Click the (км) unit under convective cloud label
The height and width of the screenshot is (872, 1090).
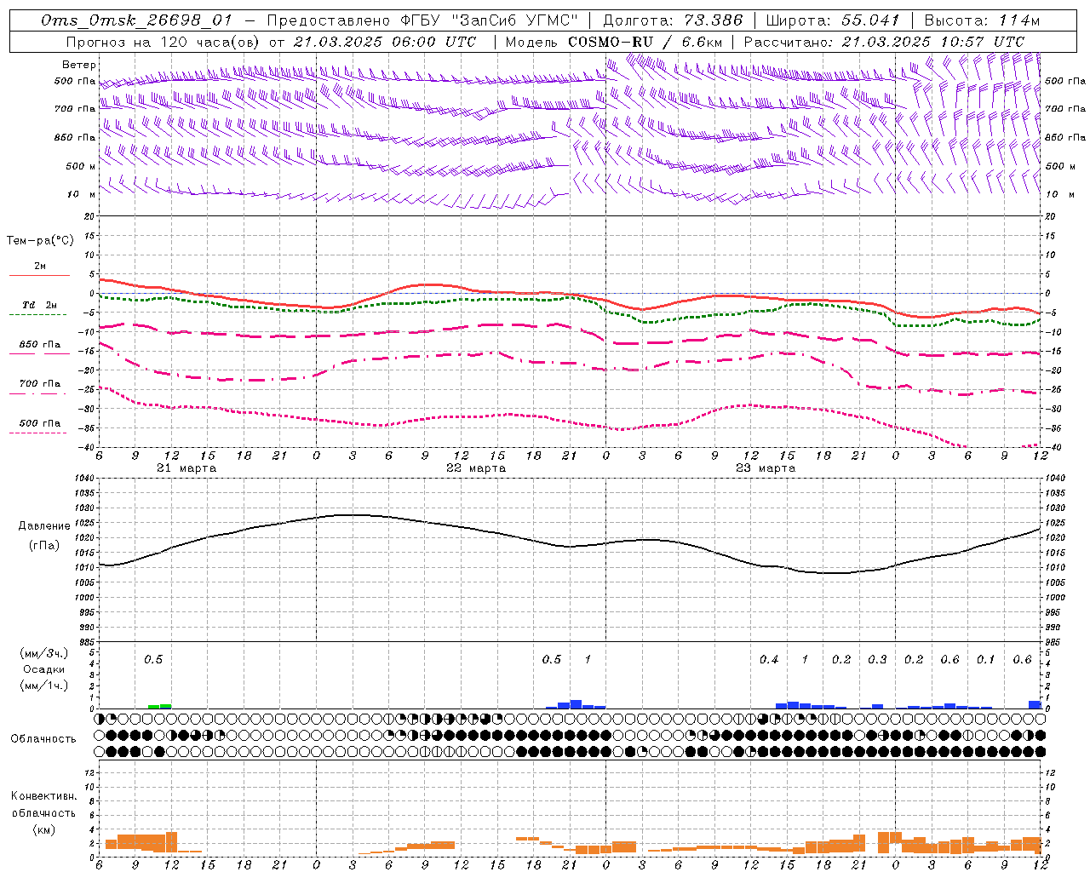(43, 829)
